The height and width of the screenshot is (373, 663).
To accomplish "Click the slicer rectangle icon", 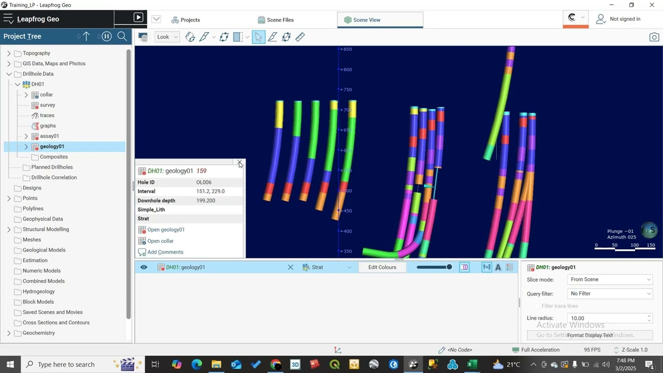I will coord(238,37).
